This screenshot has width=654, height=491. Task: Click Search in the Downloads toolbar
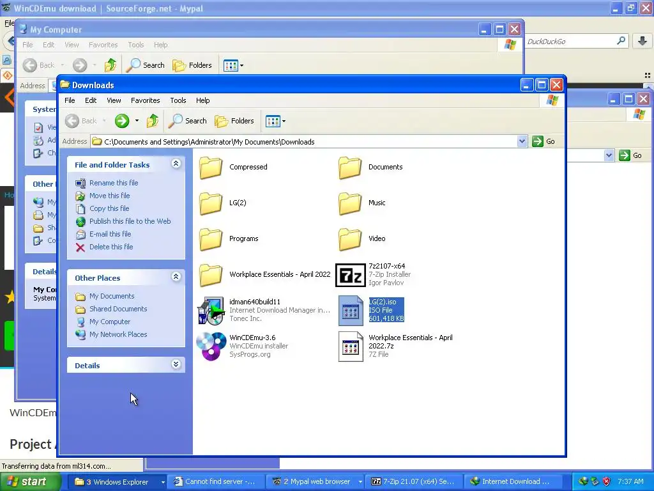[188, 121]
